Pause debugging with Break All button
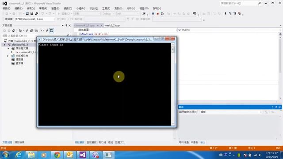 coord(153,14)
